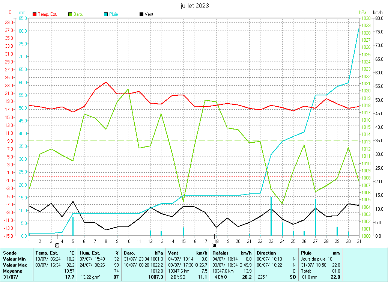Click the red Temp. Ext. legend swatch
The height and width of the screenshot is (282, 388).
pyautogui.click(x=35, y=14)
